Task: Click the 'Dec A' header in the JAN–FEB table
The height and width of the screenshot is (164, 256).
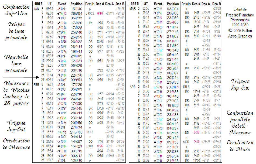Action: 110,4
